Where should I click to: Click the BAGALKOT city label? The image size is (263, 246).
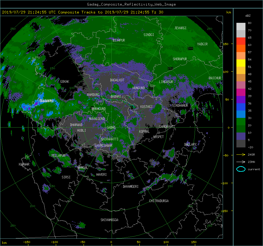tap(117, 80)
